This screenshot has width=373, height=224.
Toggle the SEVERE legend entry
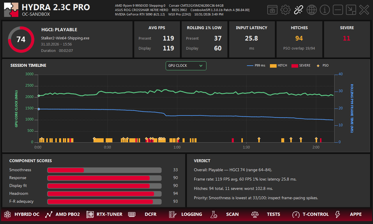(x=301, y=66)
